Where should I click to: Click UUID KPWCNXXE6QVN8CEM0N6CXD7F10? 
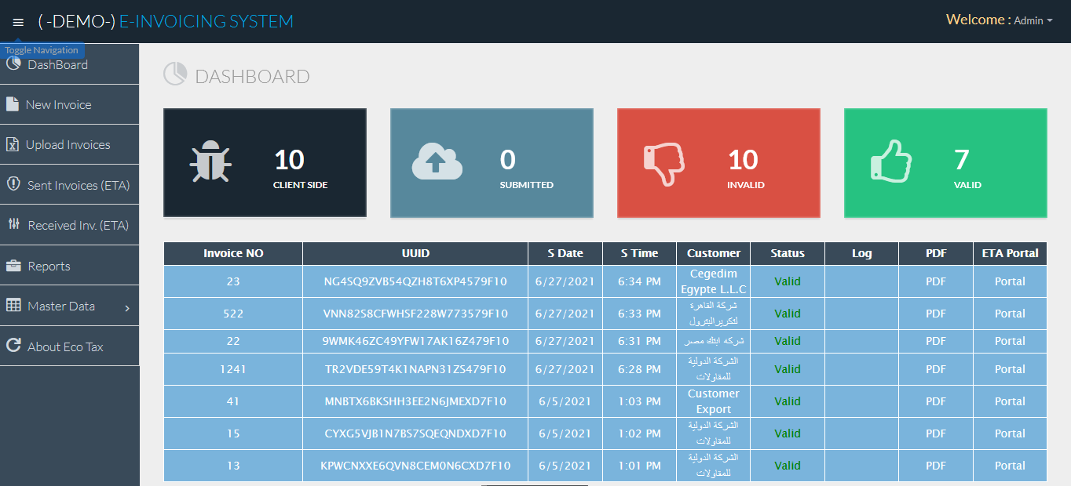pyautogui.click(x=415, y=466)
